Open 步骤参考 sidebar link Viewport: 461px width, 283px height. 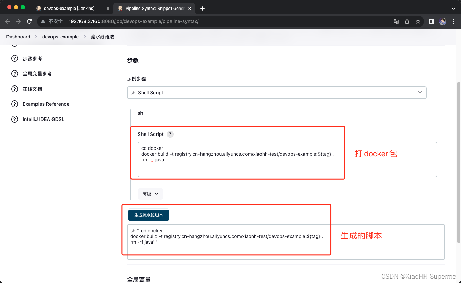pyautogui.click(x=32, y=59)
